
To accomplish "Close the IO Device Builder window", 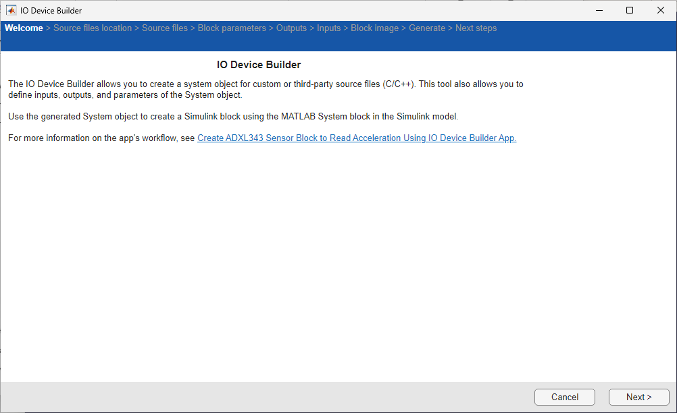I will pos(660,10).
